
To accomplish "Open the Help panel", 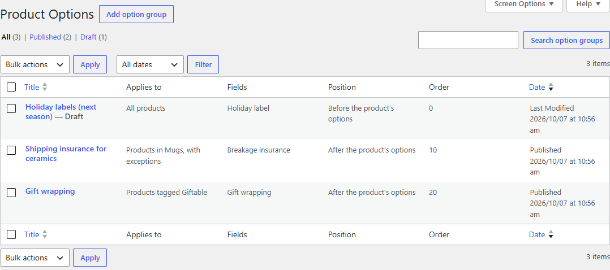I will [x=588, y=5].
